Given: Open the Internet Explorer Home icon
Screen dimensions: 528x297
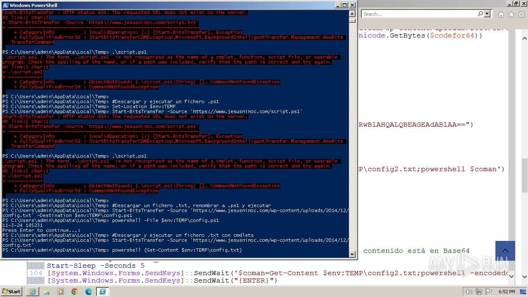Looking at the screenshot, I should [x=501, y=14].
